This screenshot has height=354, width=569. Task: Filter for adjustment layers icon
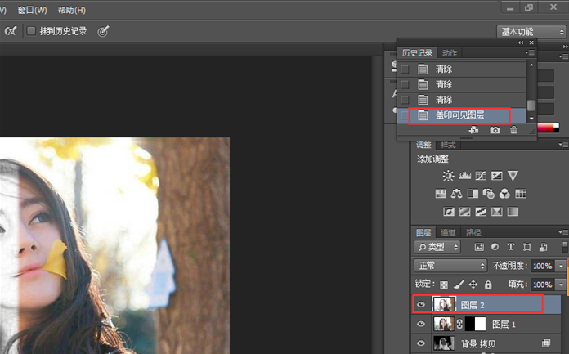[495, 247]
